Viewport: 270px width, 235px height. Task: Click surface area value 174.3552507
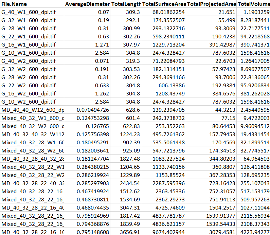164,20
